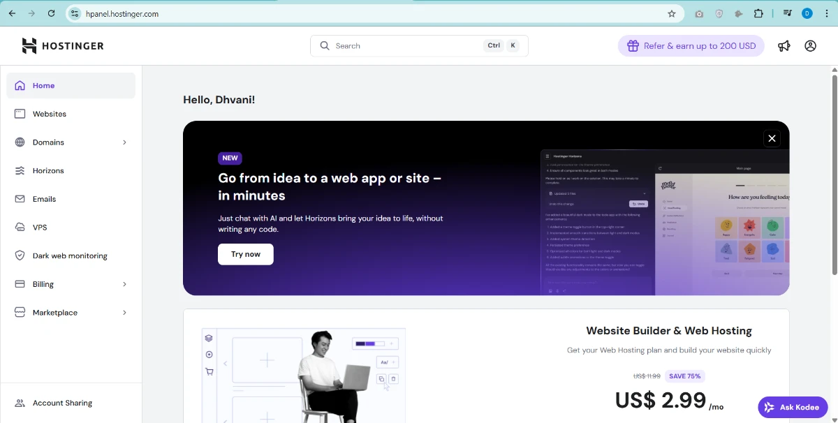Open the Home menu item

pos(71,86)
